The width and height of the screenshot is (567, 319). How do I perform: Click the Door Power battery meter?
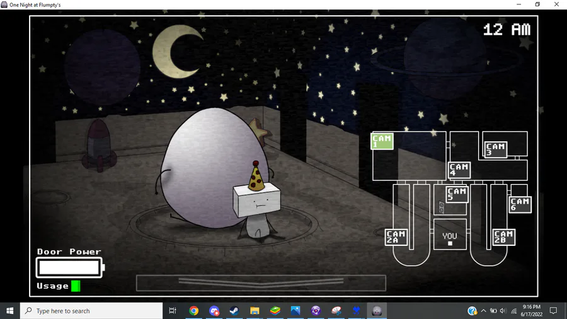tap(70, 268)
